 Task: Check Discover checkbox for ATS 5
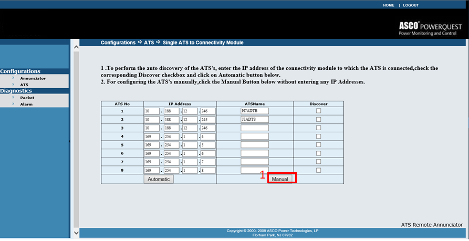pos(319,145)
